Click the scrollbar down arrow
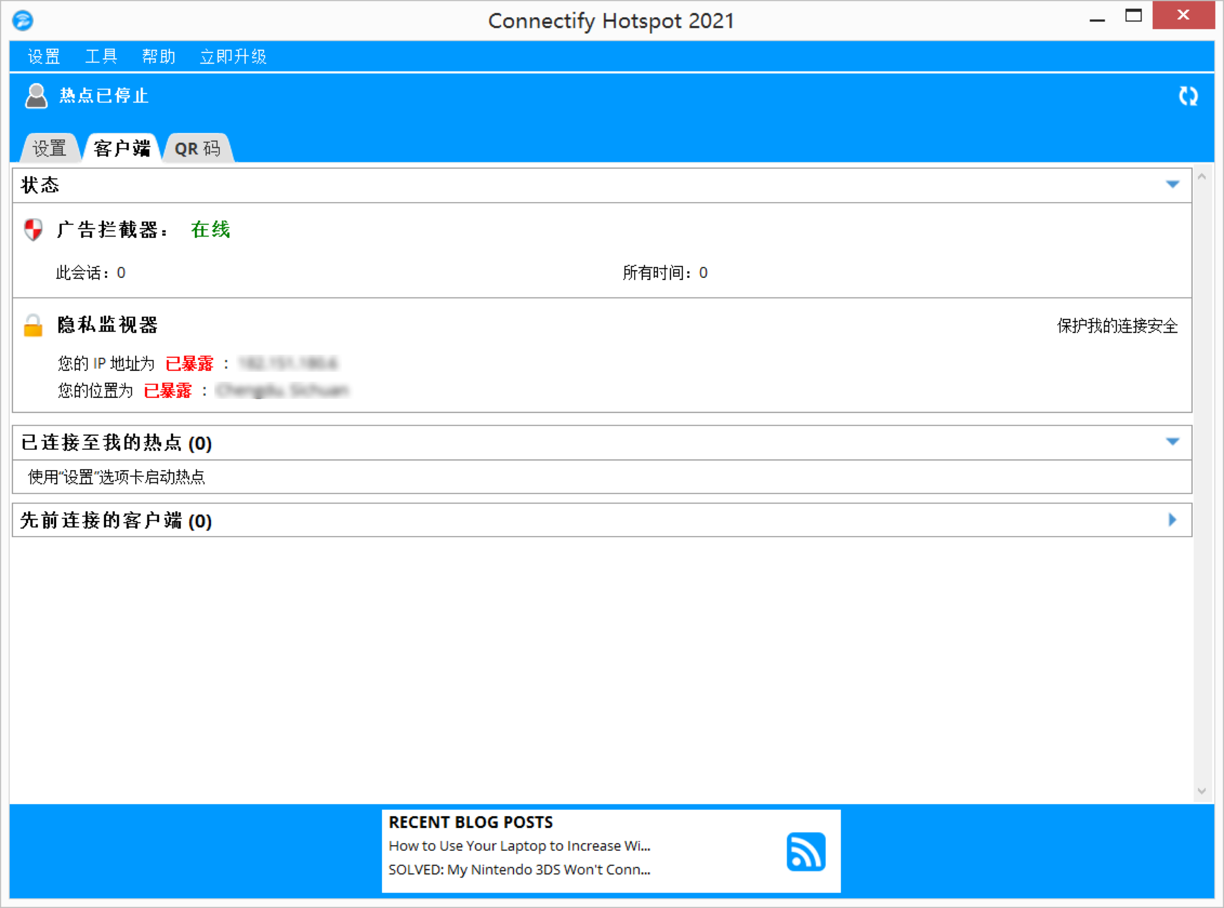1224x908 pixels. [x=1202, y=791]
